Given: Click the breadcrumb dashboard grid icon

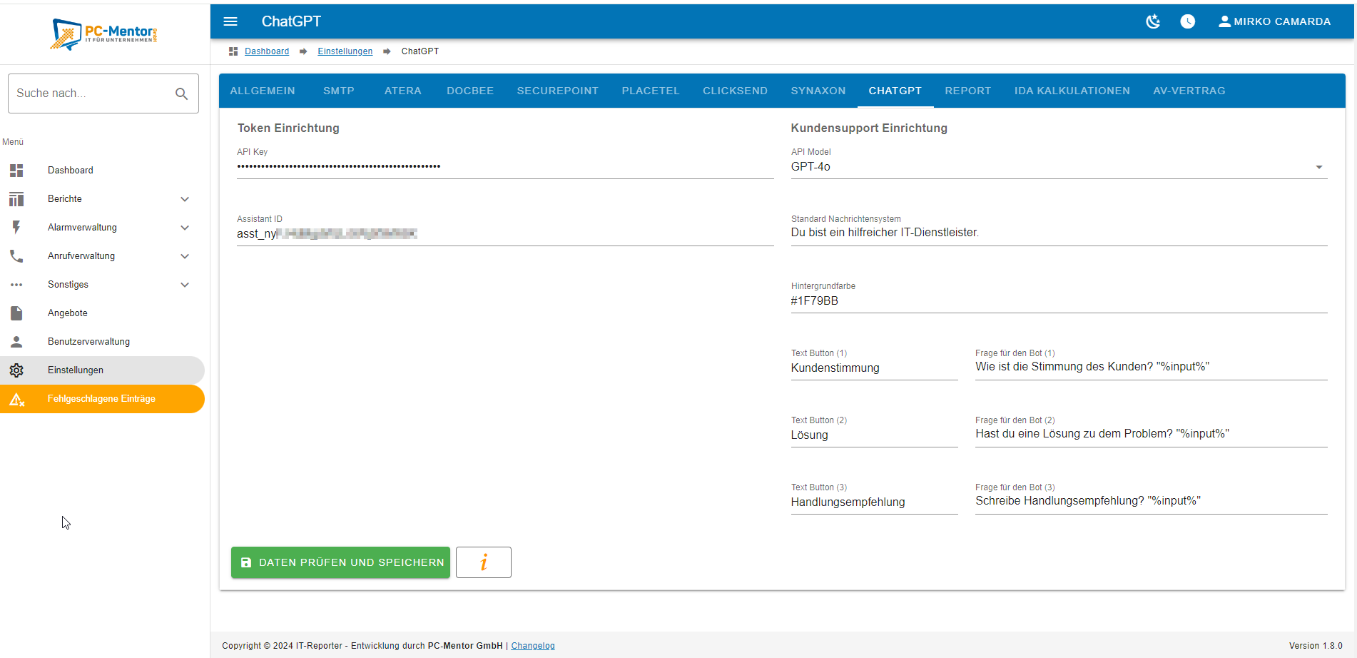Looking at the screenshot, I should (233, 51).
